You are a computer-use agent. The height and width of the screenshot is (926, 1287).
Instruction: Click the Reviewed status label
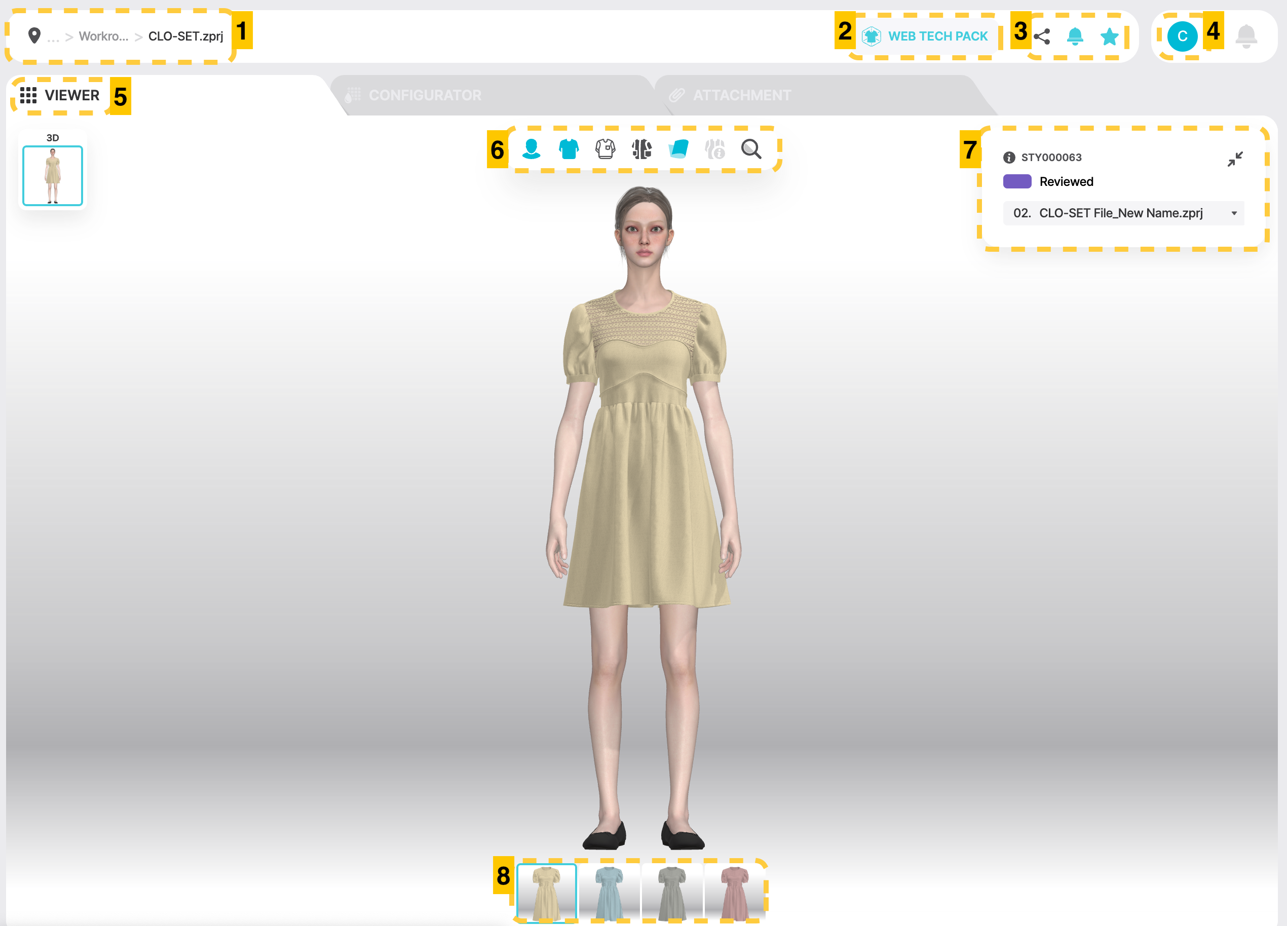1066,181
